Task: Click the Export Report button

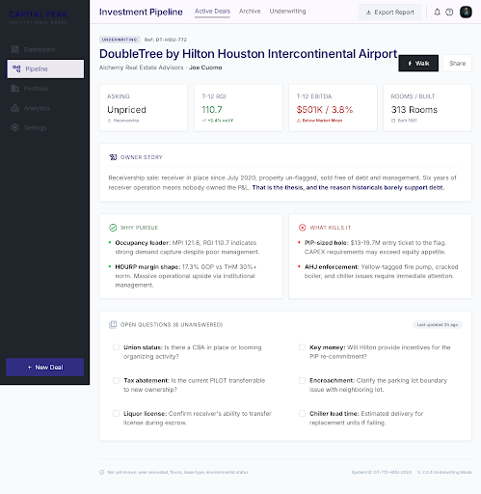Action: pyautogui.click(x=389, y=13)
